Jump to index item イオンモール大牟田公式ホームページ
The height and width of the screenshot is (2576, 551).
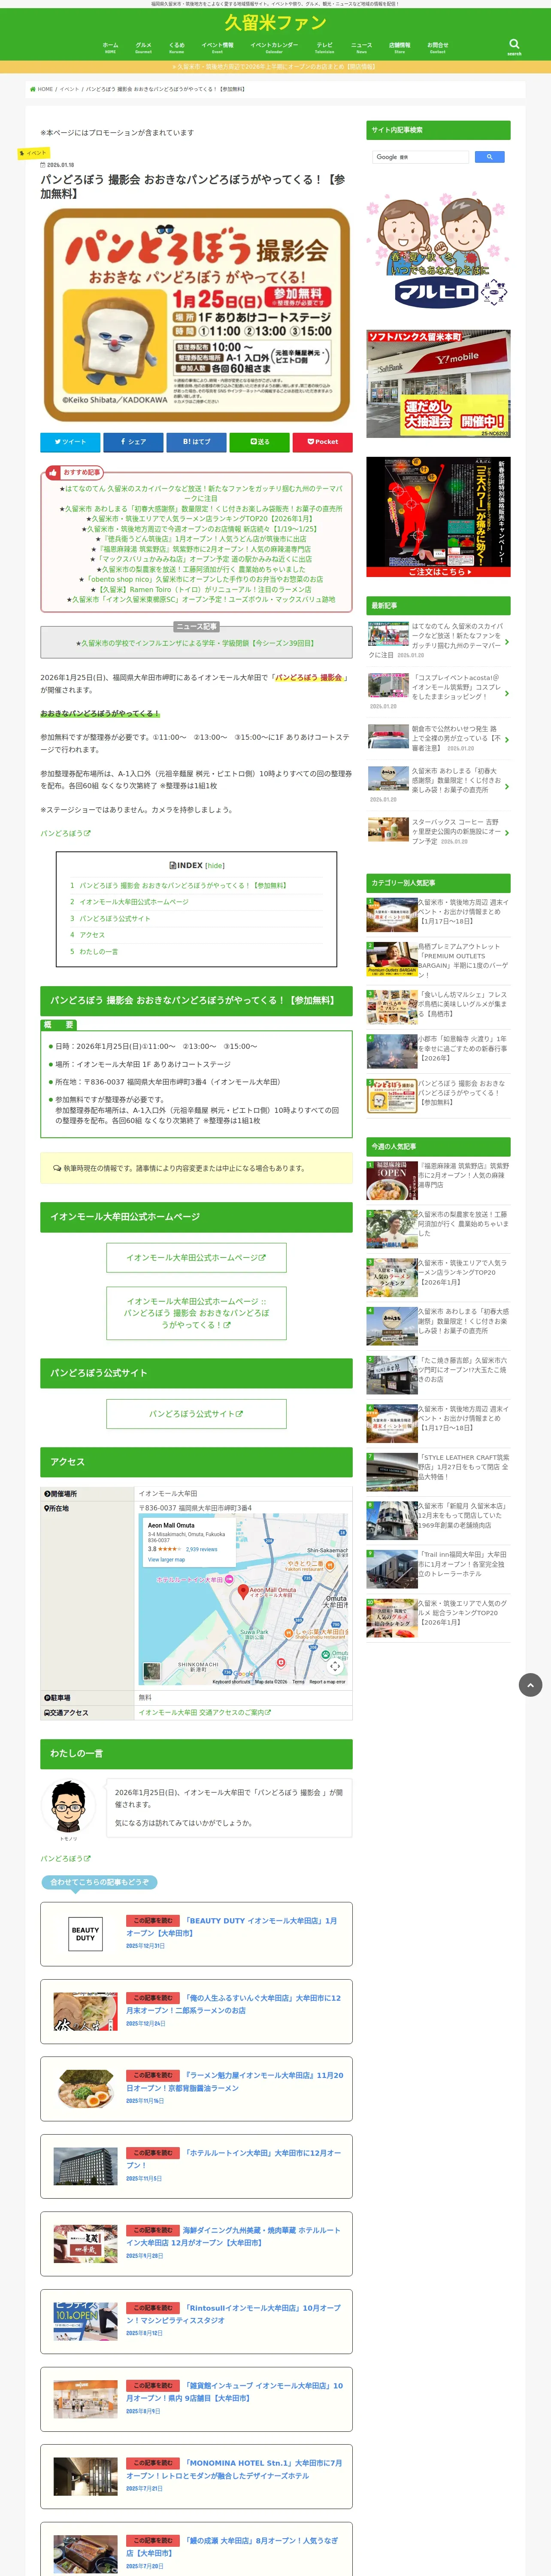pyautogui.click(x=134, y=902)
